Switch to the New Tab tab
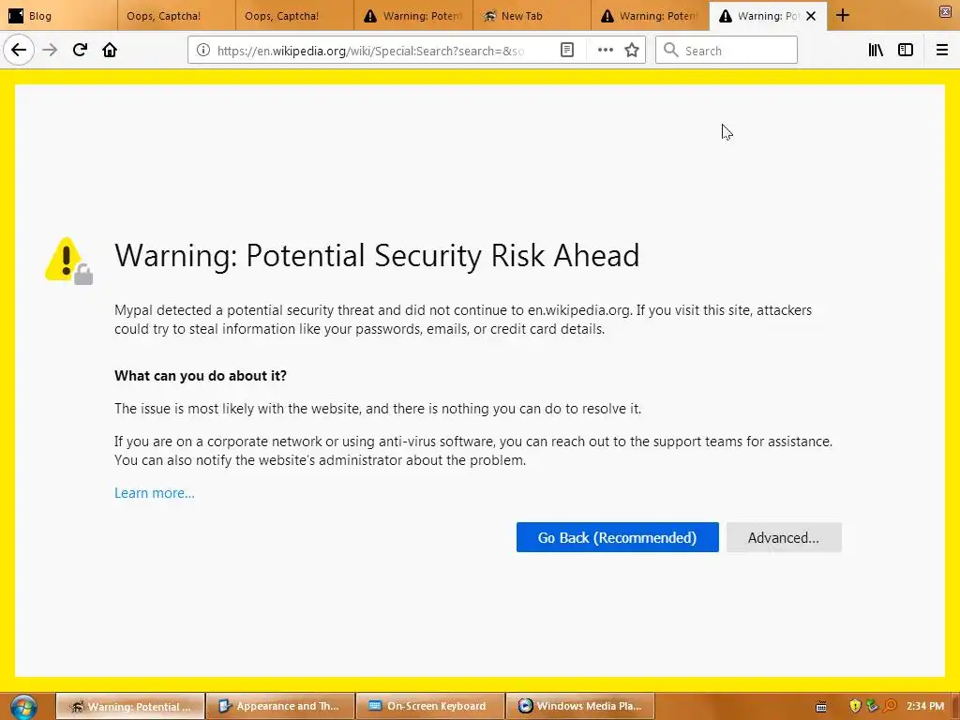 [x=532, y=16]
